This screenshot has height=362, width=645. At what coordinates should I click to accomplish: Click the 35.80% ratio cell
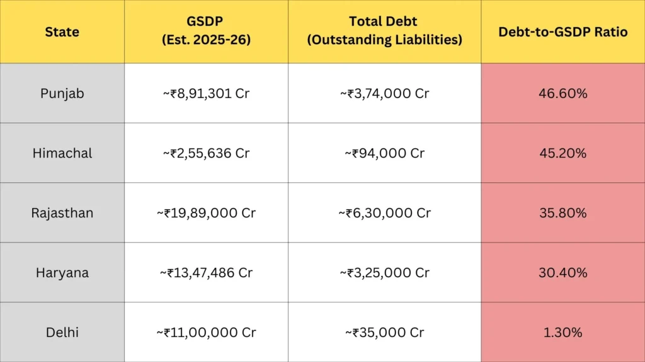562,213
